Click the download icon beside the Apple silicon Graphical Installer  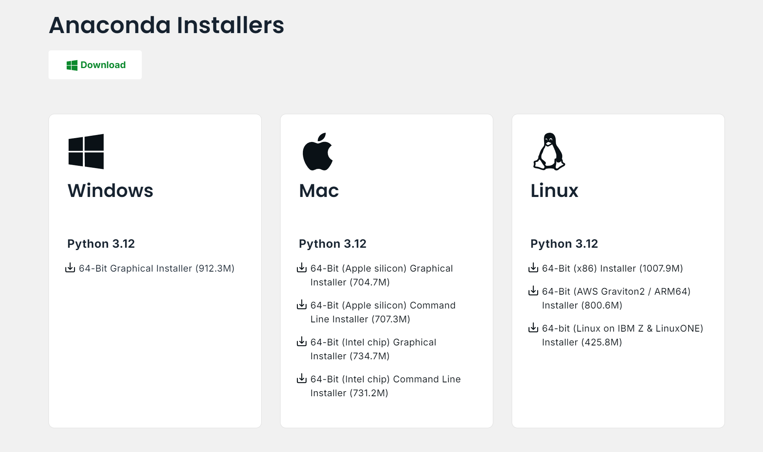tap(302, 268)
